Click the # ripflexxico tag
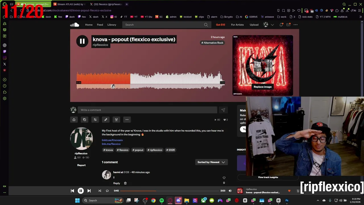364x205 pixels. pos(155,150)
